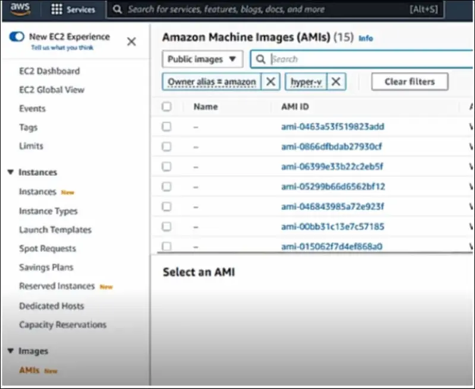
Task: Check the box for ami-0463a53f519823add
Action: tap(166, 126)
